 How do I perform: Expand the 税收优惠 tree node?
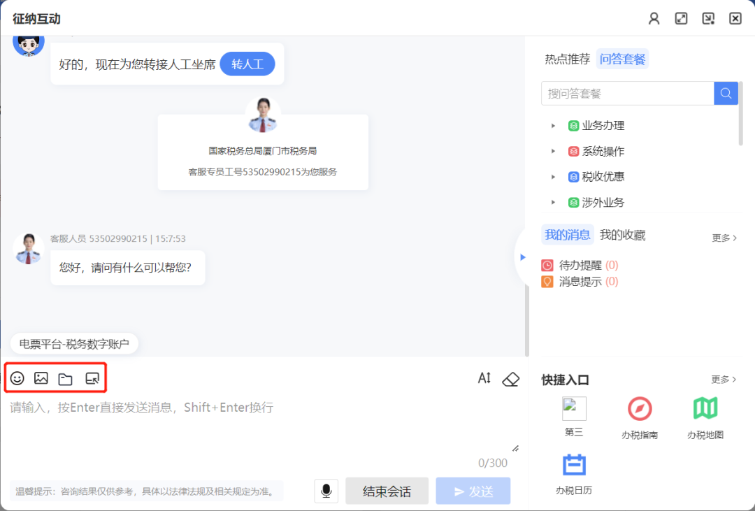[553, 177]
